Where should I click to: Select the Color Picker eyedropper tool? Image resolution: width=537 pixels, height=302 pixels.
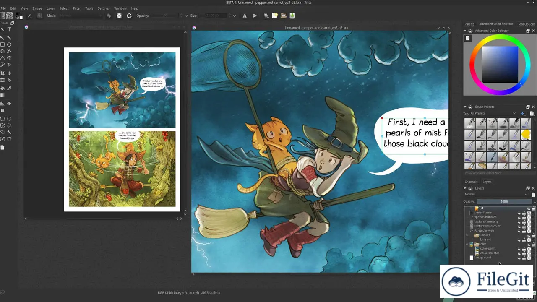[x=9, y=89]
